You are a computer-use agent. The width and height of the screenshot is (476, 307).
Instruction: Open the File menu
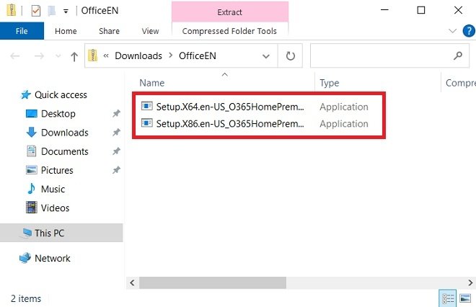(22, 31)
